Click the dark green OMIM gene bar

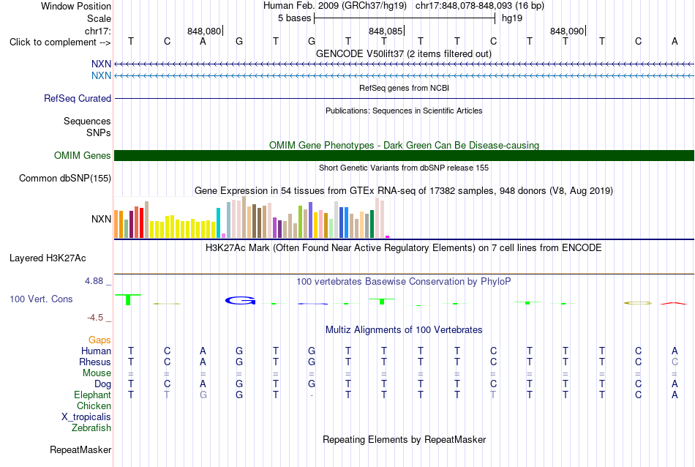404,156
